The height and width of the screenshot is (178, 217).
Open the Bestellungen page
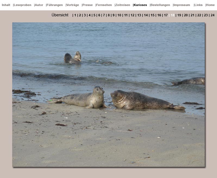[x=160, y=5]
